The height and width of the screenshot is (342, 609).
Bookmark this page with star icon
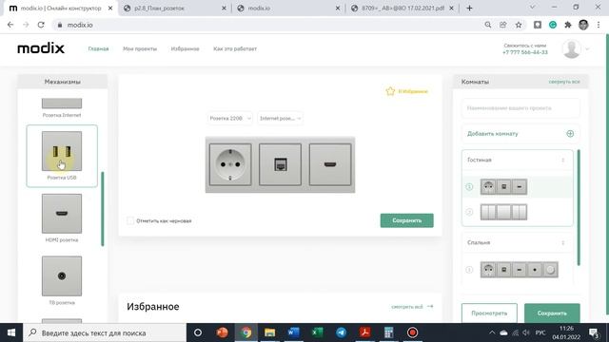(519, 25)
